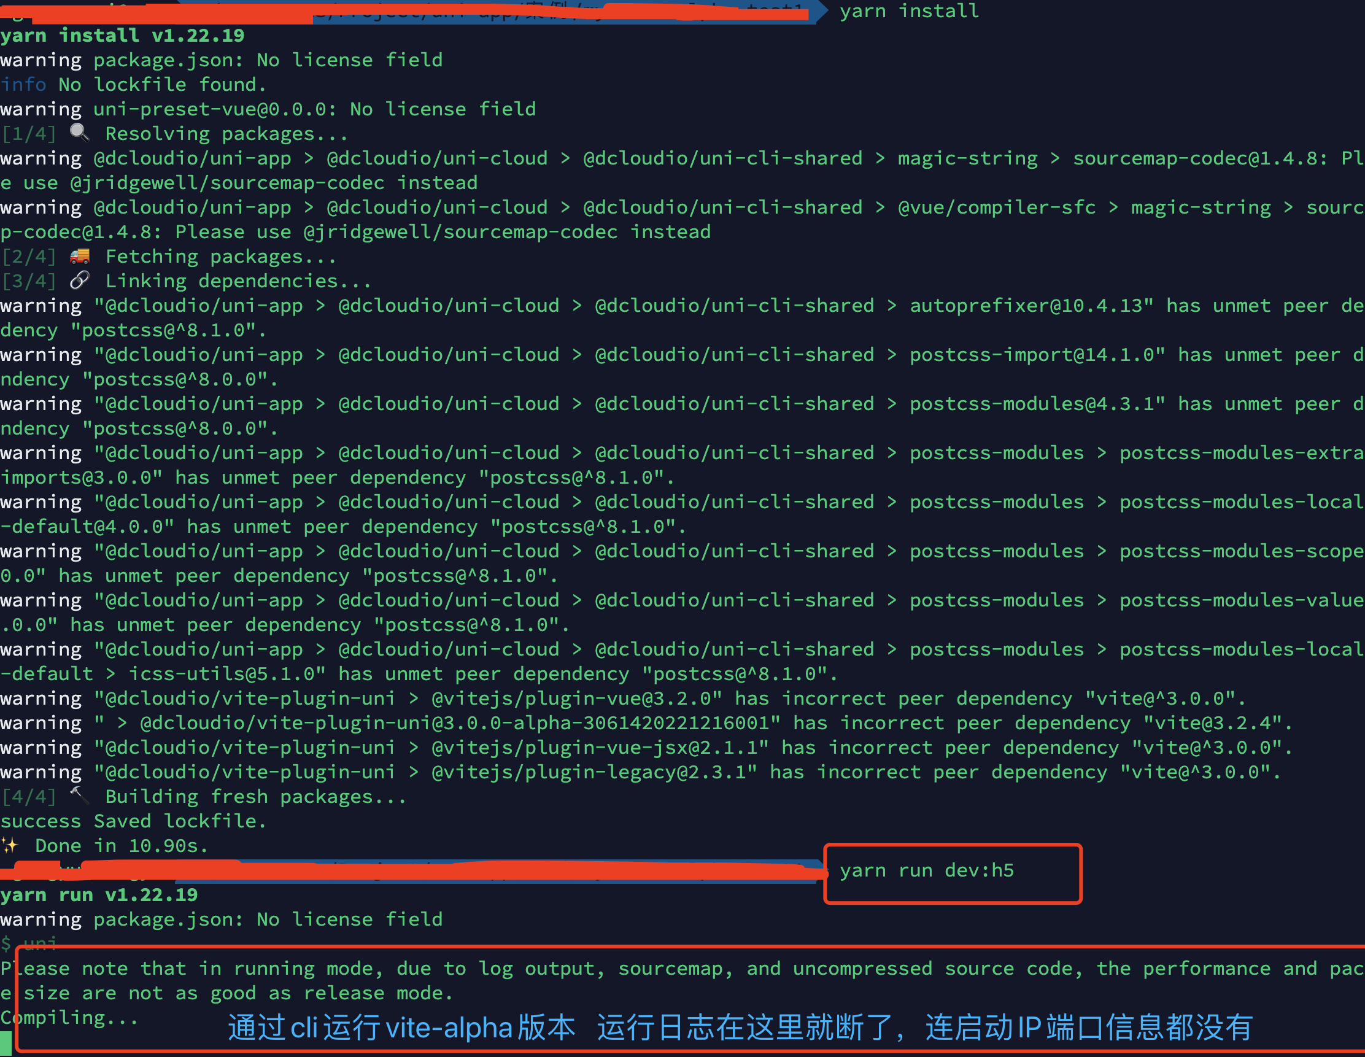Click the truck emoji by Fetching packages

[79, 257]
